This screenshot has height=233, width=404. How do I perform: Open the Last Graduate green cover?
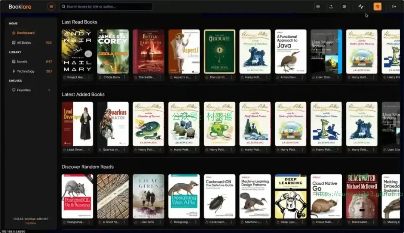point(220,52)
